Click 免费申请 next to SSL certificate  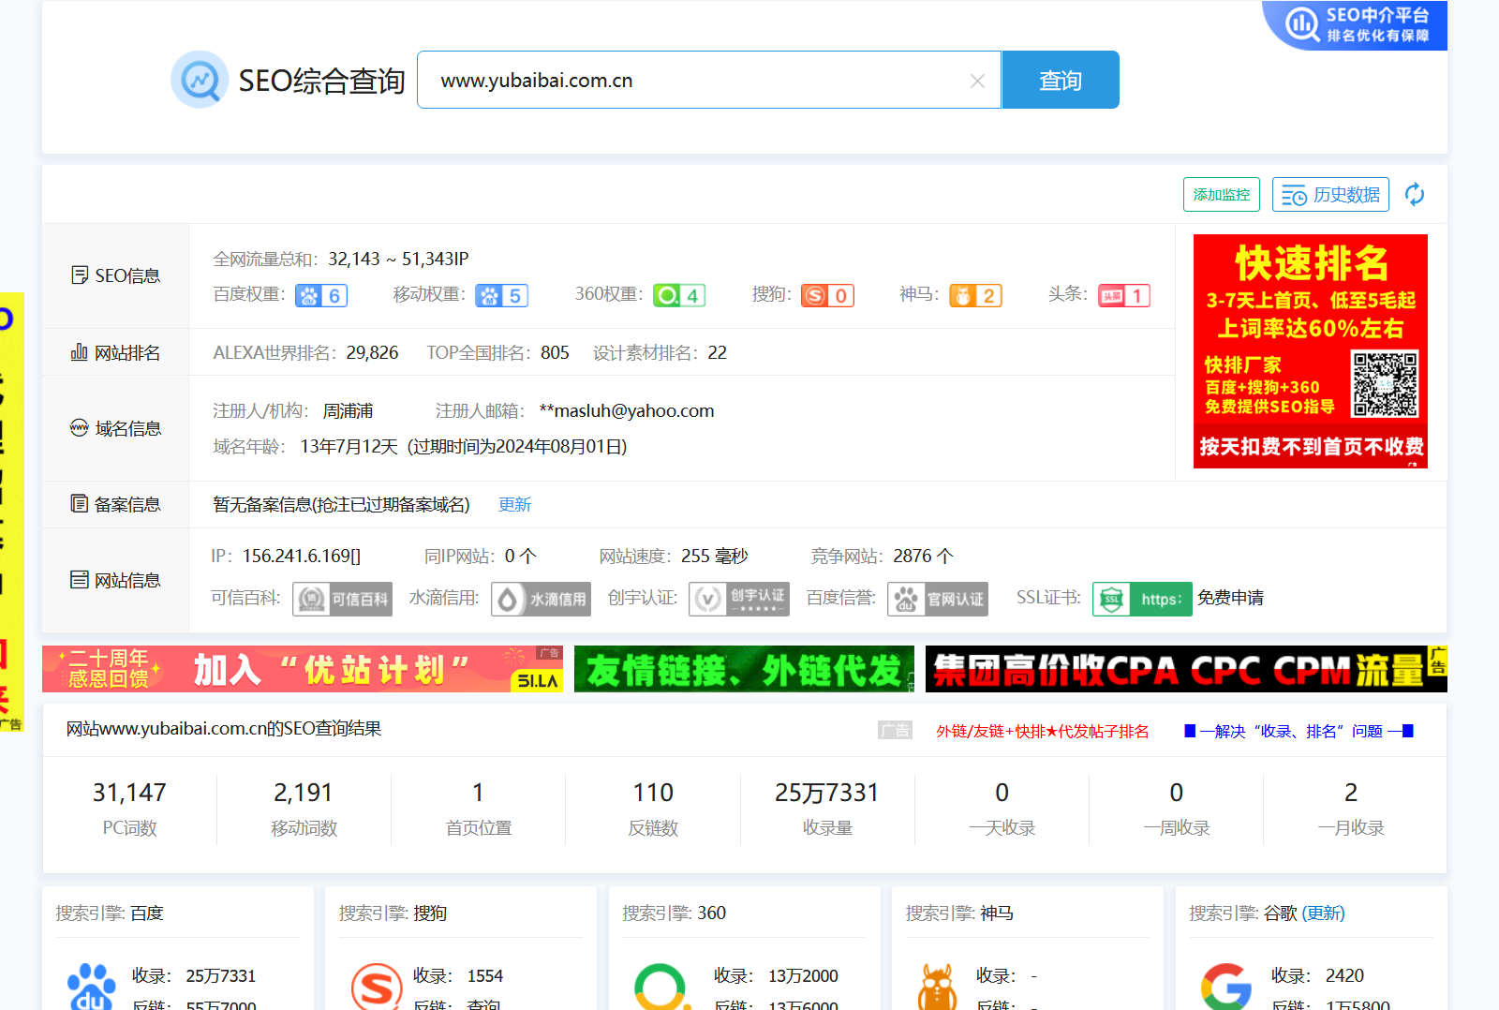point(1230,599)
